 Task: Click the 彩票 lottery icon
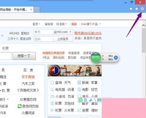click(52, 103)
